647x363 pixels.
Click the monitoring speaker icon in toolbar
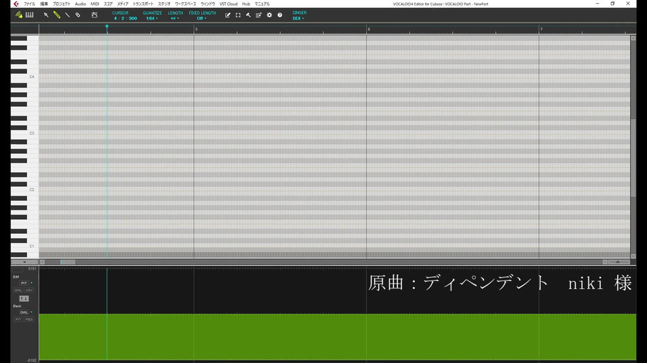click(x=19, y=15)
